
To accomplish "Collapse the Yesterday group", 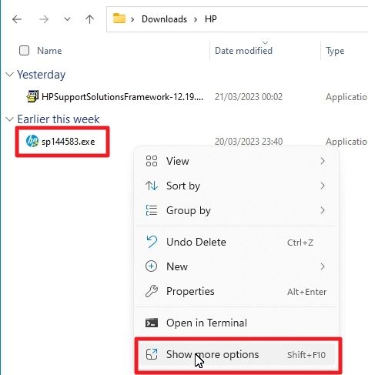I will pyautogui.click(x=9, y=75).
